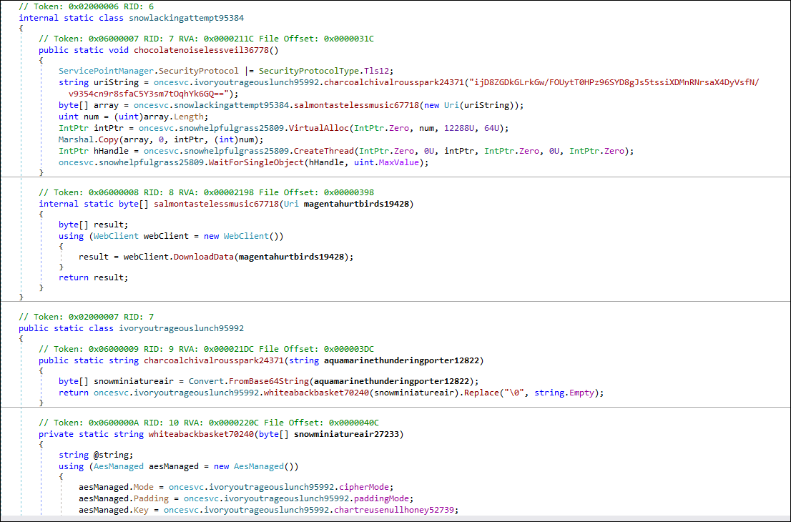
Task: Click the WebClient constructor after new
Action: tap(246, 236)
